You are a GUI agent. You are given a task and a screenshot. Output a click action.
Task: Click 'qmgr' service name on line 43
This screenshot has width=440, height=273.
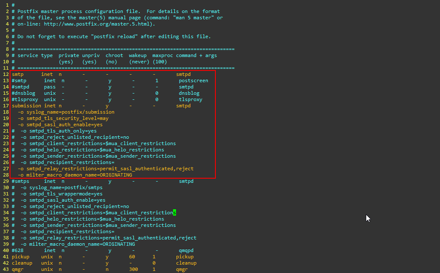point(18,269)
